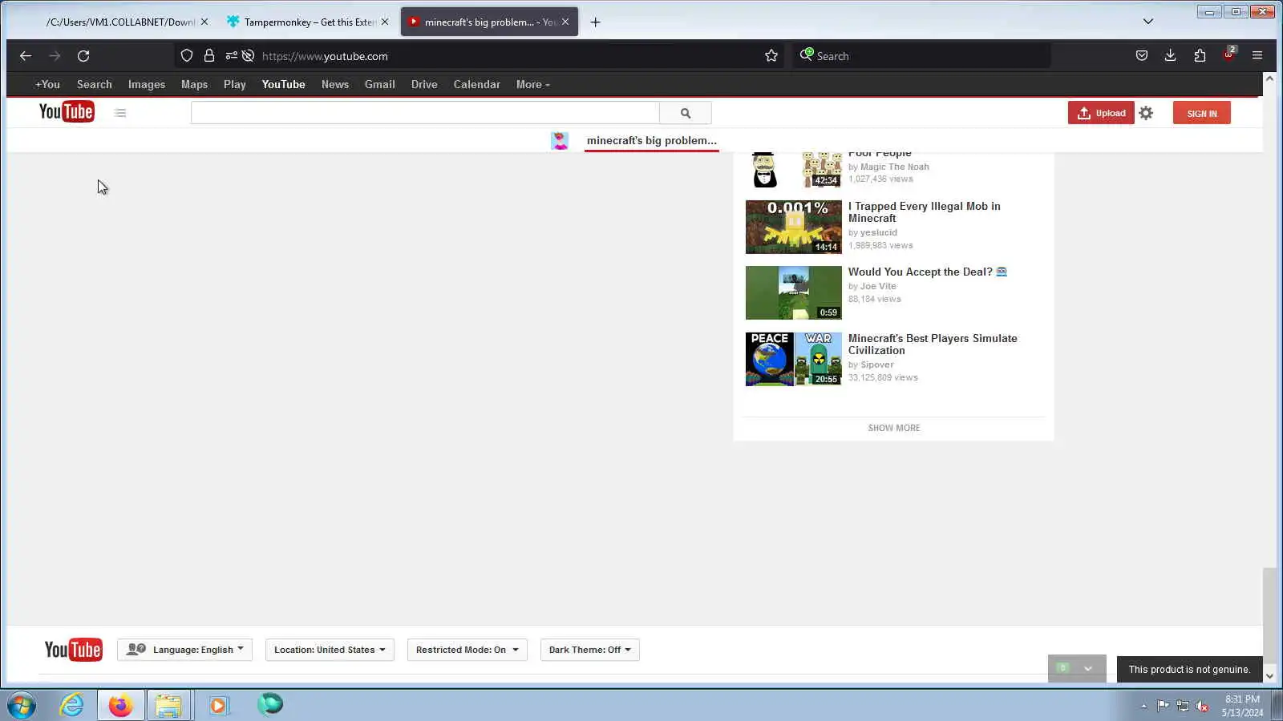The height and width of the screenshot is (721, 1283).
Task: Open the site permissions icon in the address bar
Action: [232, 56]
